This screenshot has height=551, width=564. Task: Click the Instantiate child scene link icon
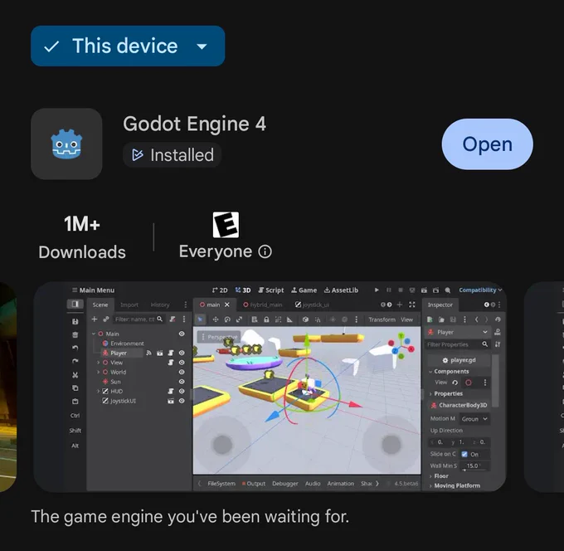tap(106, 319)
